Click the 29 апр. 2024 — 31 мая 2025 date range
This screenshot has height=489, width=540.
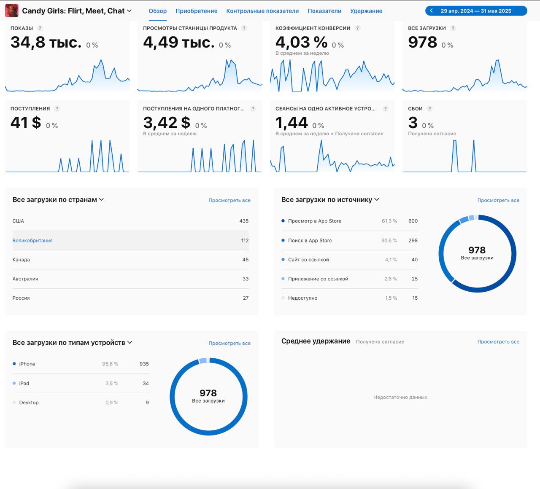click(475, 11)
